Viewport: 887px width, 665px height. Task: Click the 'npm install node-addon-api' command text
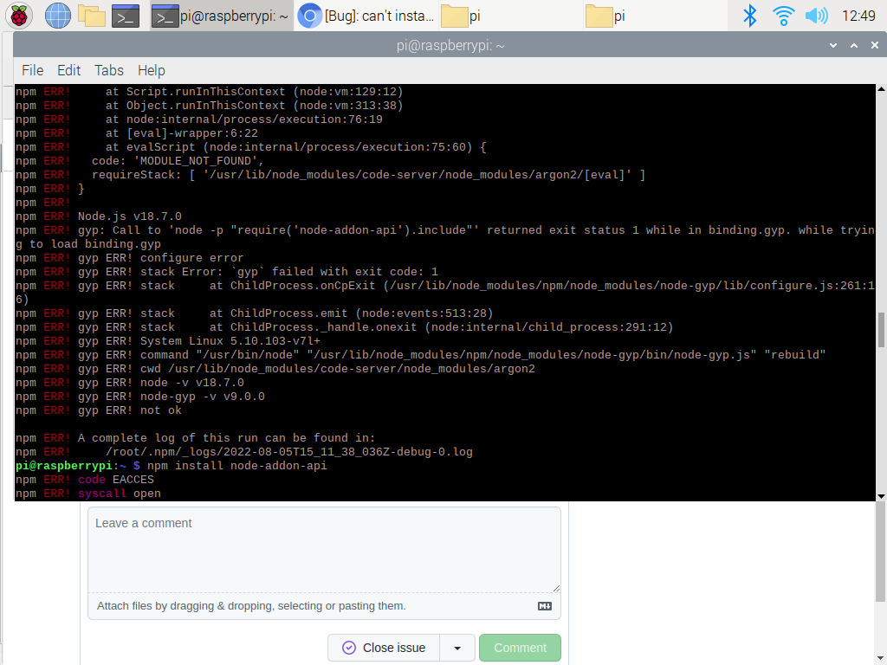237,466
